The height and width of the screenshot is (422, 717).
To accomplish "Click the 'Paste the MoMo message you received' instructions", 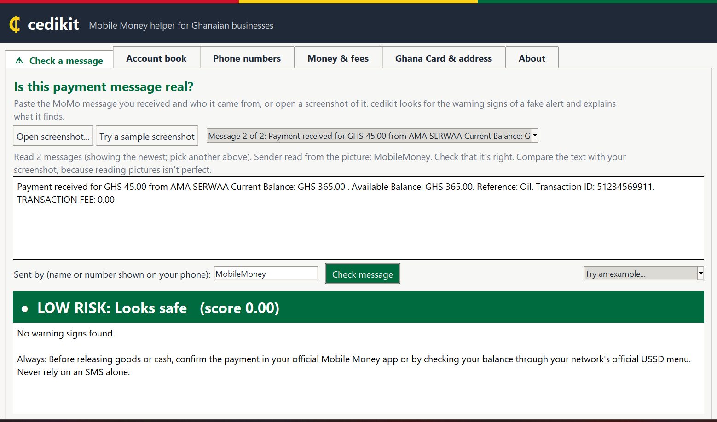I will coord(315,110).
